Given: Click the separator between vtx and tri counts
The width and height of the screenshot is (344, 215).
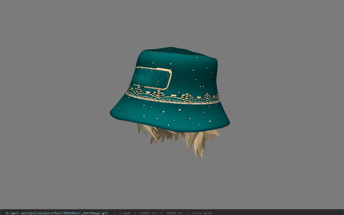Looking at the screenshot, I should pos(162,213).
